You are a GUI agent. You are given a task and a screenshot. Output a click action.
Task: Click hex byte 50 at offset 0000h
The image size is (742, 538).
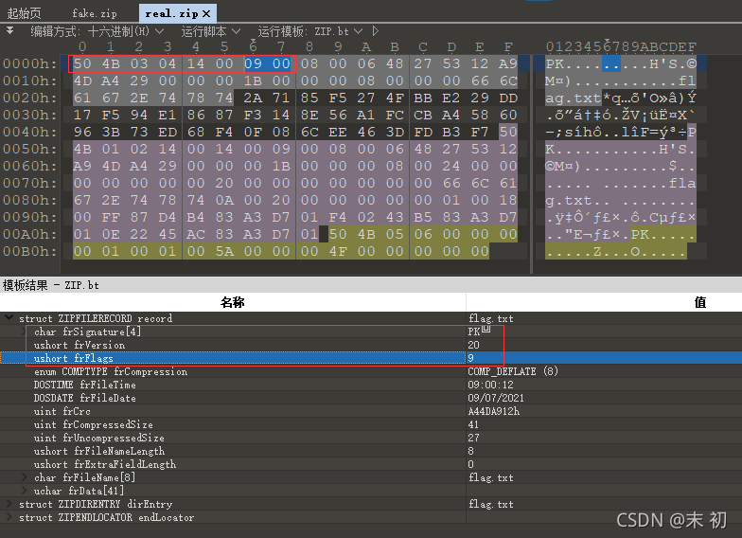(82, 63)
